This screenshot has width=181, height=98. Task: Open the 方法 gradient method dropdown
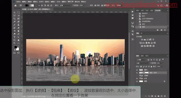click(119, 5)
